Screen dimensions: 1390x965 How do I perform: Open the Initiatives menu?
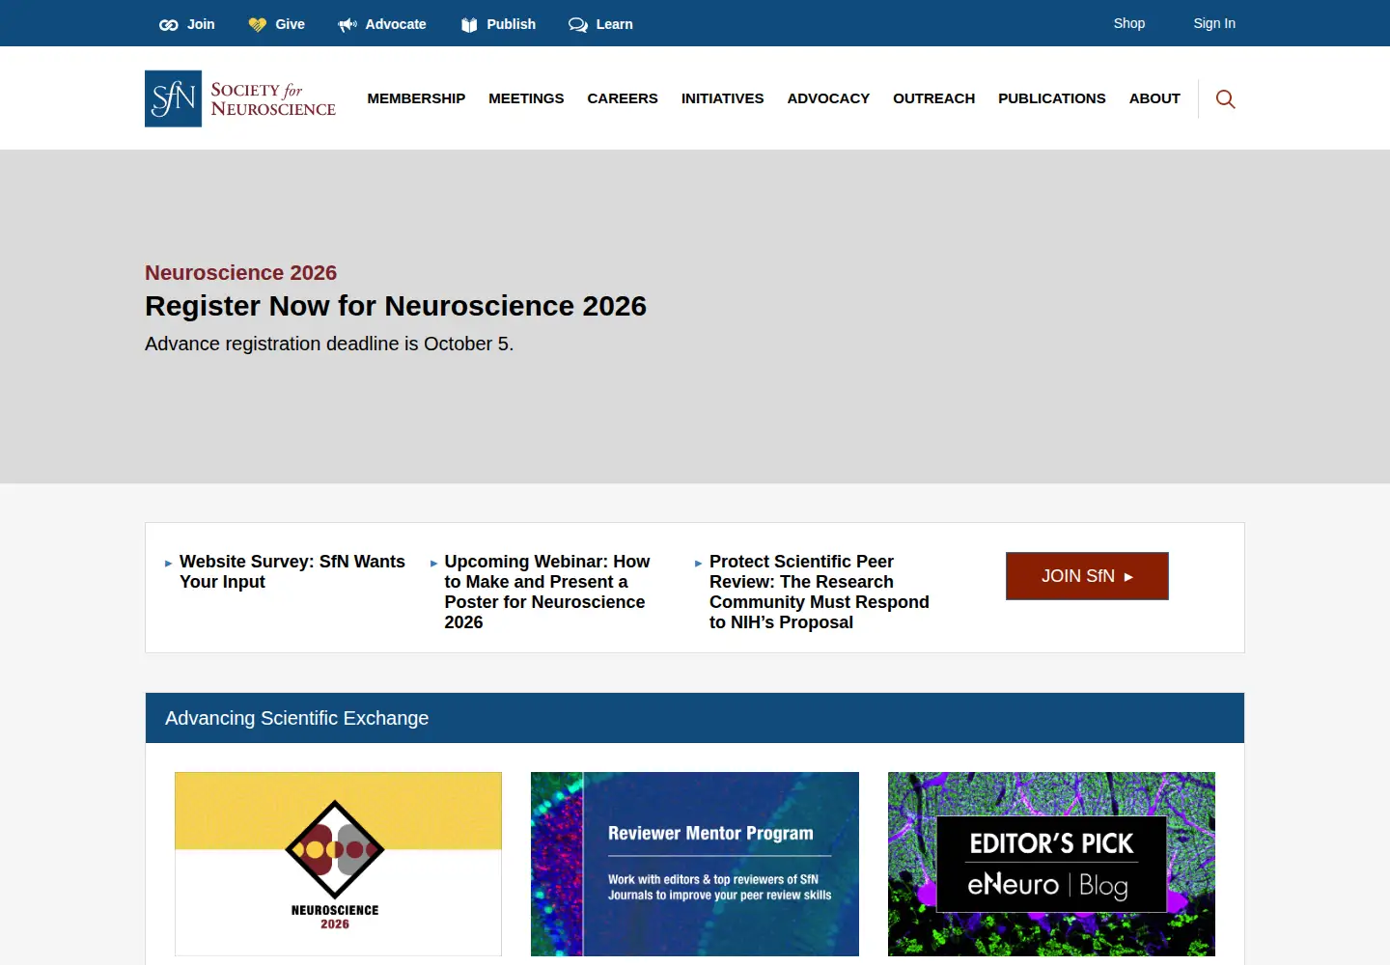[x=722, y=98]
